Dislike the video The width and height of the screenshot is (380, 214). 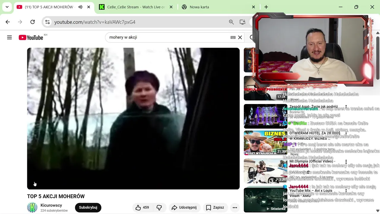tap(159, 207)
